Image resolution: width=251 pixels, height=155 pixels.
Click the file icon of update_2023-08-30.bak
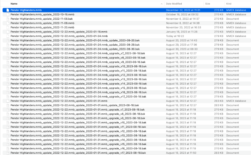8,49
